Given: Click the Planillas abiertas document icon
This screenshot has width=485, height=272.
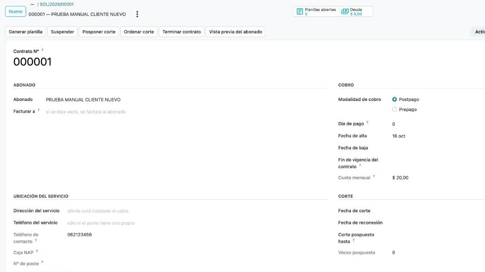Looking at the screenshot, I should click(300, 11).
